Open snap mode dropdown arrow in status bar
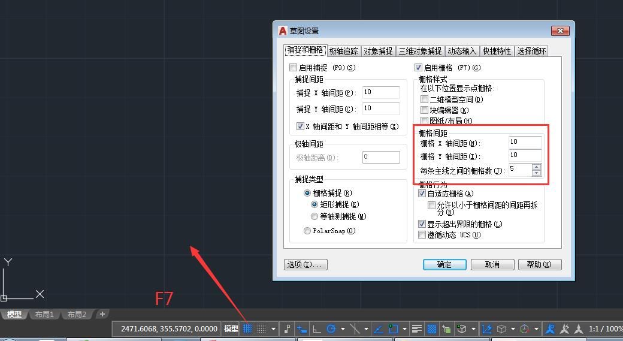This screenshot has width=623, height=341. (x=273, y=329)
